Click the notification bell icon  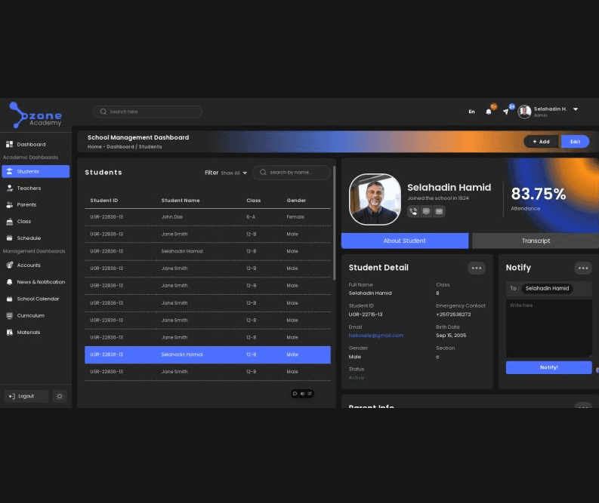pos(488,112)
